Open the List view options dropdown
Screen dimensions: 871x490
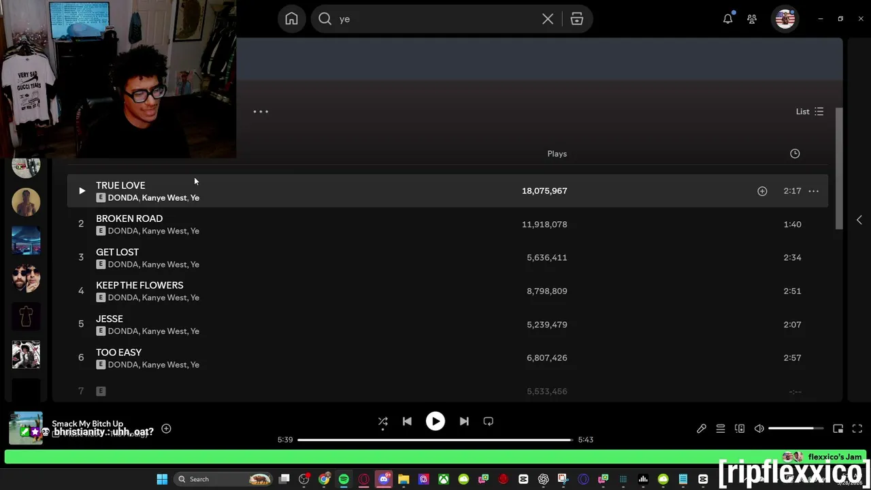(810, 112)
